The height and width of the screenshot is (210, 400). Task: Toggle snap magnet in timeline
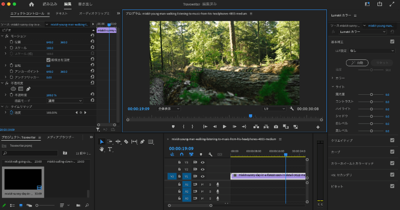tap(181, 155)
